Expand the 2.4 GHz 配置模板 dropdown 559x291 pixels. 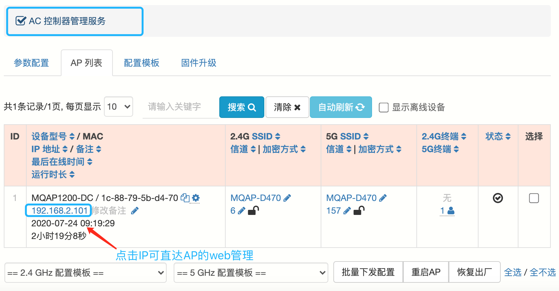tap(86, 273)
